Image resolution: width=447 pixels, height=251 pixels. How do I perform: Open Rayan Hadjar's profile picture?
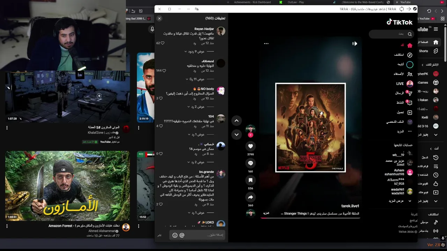pyautogui.click(x=221, y=31)
